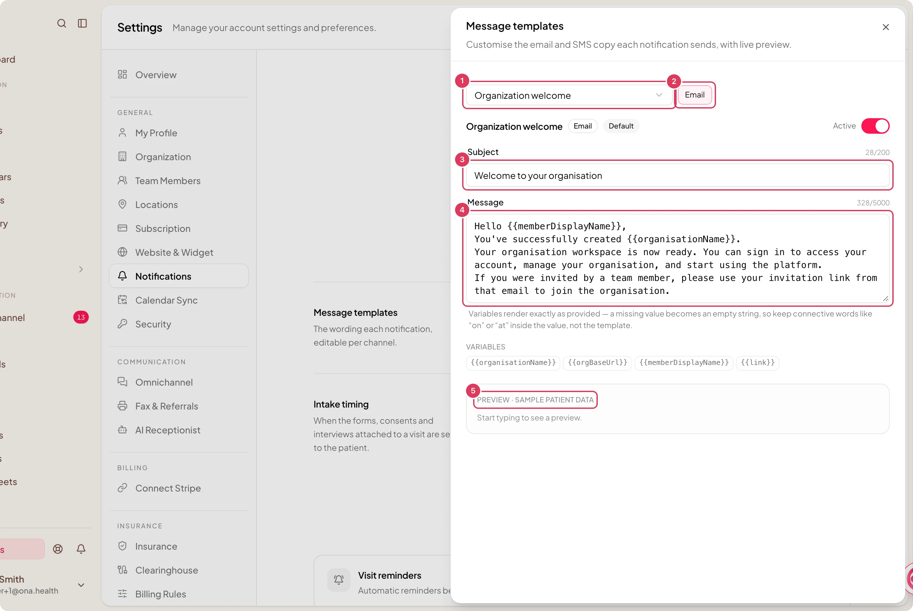This screenshot has width=913, height=611.
Task: Click the Message textarea resize handle
Action: pyautogui.click(x=885, y=298)
